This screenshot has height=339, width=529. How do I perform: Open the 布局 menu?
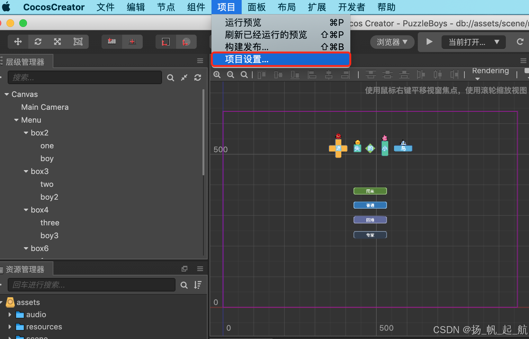click(x=287, y=7)
